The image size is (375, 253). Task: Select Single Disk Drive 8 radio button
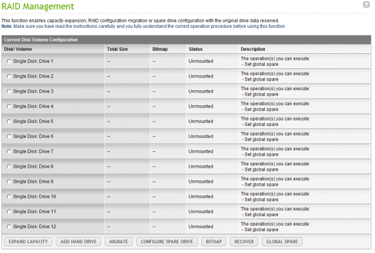(9, 166)
